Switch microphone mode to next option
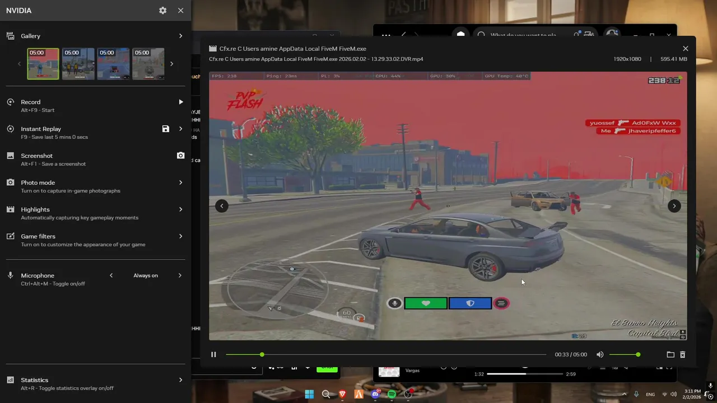The width and height of the screenshot is (717, 403). pyautogui.click(x=180, y=275)
